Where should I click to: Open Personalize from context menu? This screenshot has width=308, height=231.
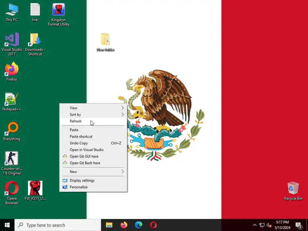(93, 187)
